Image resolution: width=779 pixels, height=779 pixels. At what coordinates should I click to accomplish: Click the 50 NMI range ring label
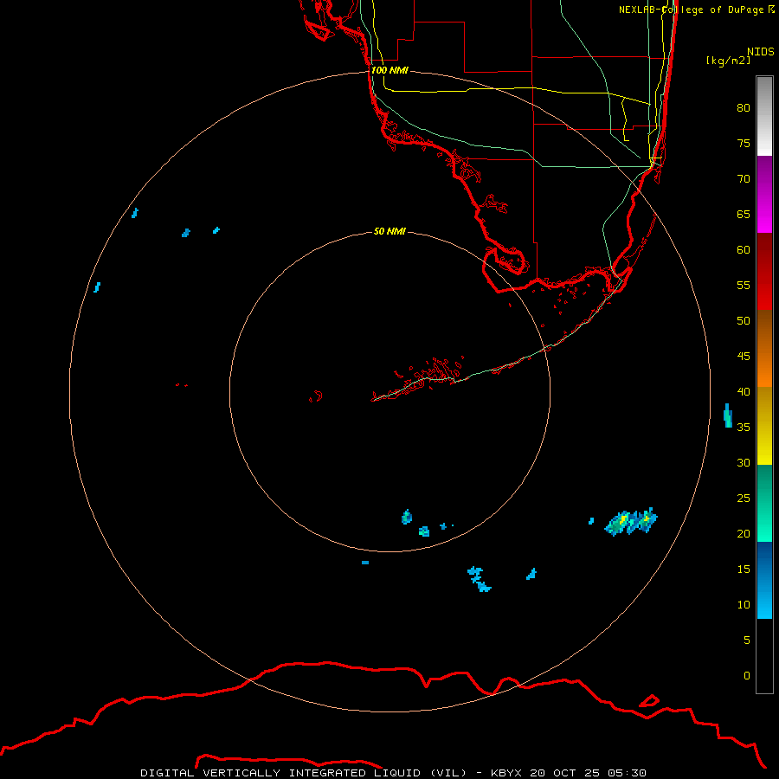pyautogui.click(x=389, y=231)
